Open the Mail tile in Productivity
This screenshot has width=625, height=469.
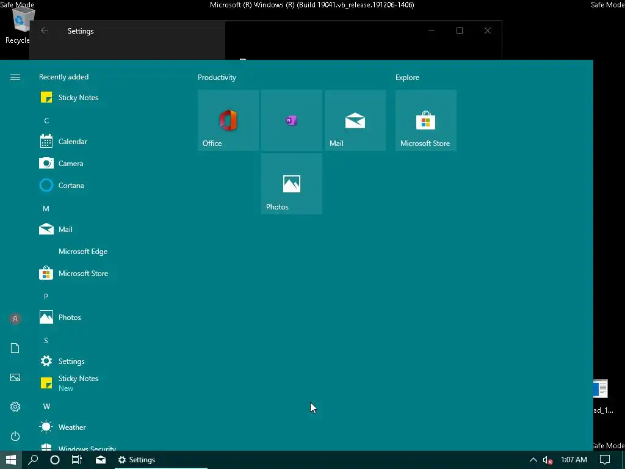point(355,120)
